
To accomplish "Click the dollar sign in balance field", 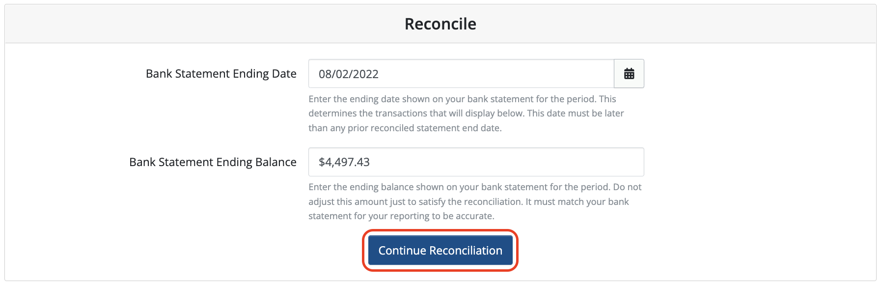I will [322, 162].
